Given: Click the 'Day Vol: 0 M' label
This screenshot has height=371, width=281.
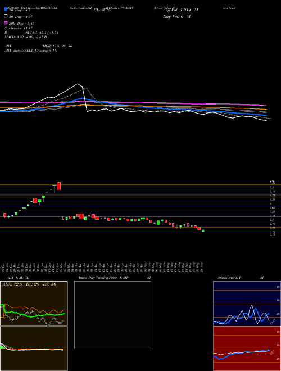Looking at the screenshot, I should pos(176,16).
